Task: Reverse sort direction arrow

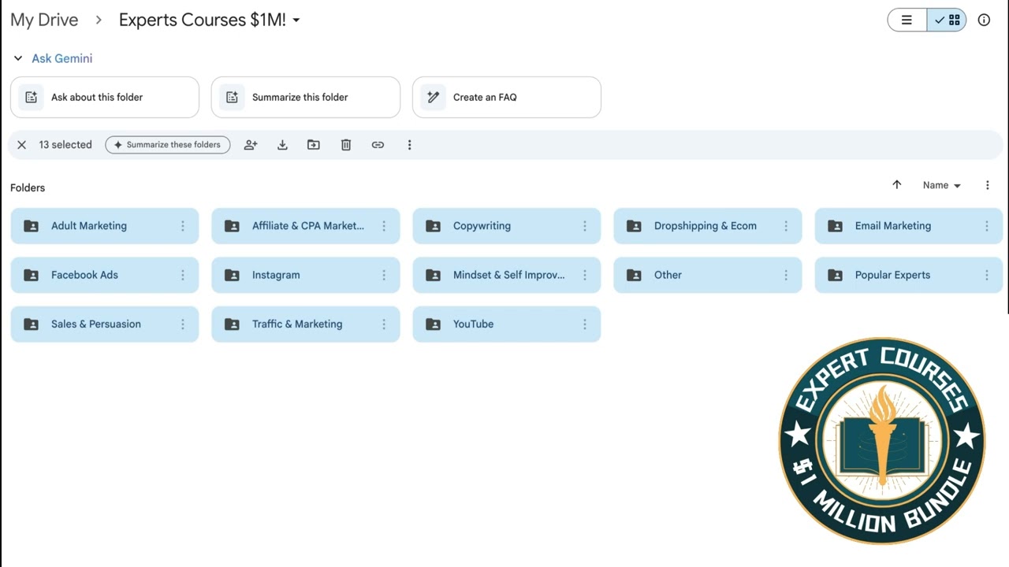Action: pyautogui.click(x=896, y=185)
